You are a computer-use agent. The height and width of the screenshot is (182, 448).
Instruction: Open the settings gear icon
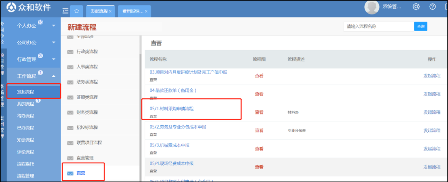point(416,7)
